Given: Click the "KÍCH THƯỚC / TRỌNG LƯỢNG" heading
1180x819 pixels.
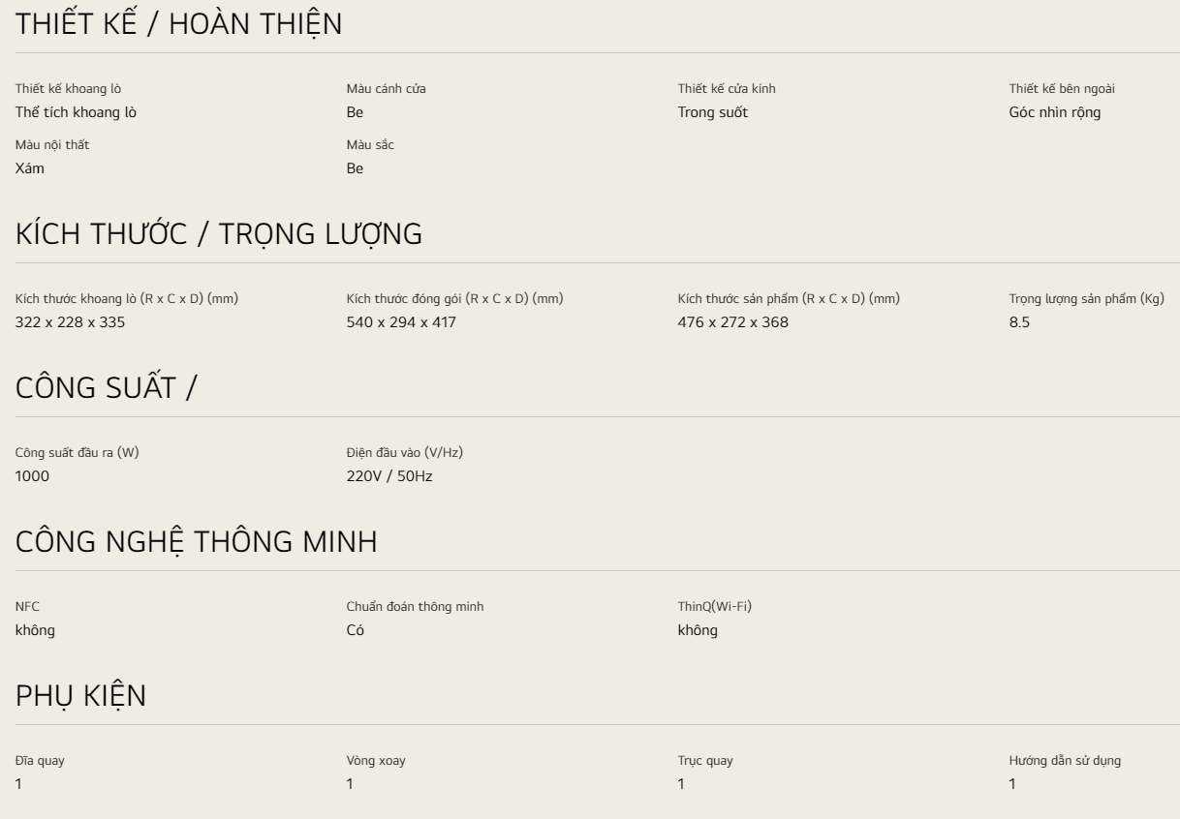Looking at the screenshot, I should [x=219, y=234].
